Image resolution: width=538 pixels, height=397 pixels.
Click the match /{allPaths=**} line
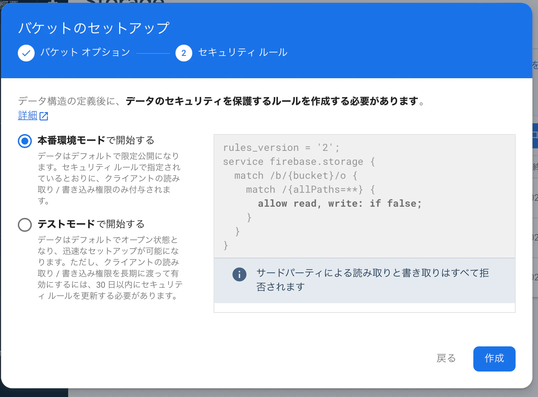pyautogui.click(x=310, y=190)
